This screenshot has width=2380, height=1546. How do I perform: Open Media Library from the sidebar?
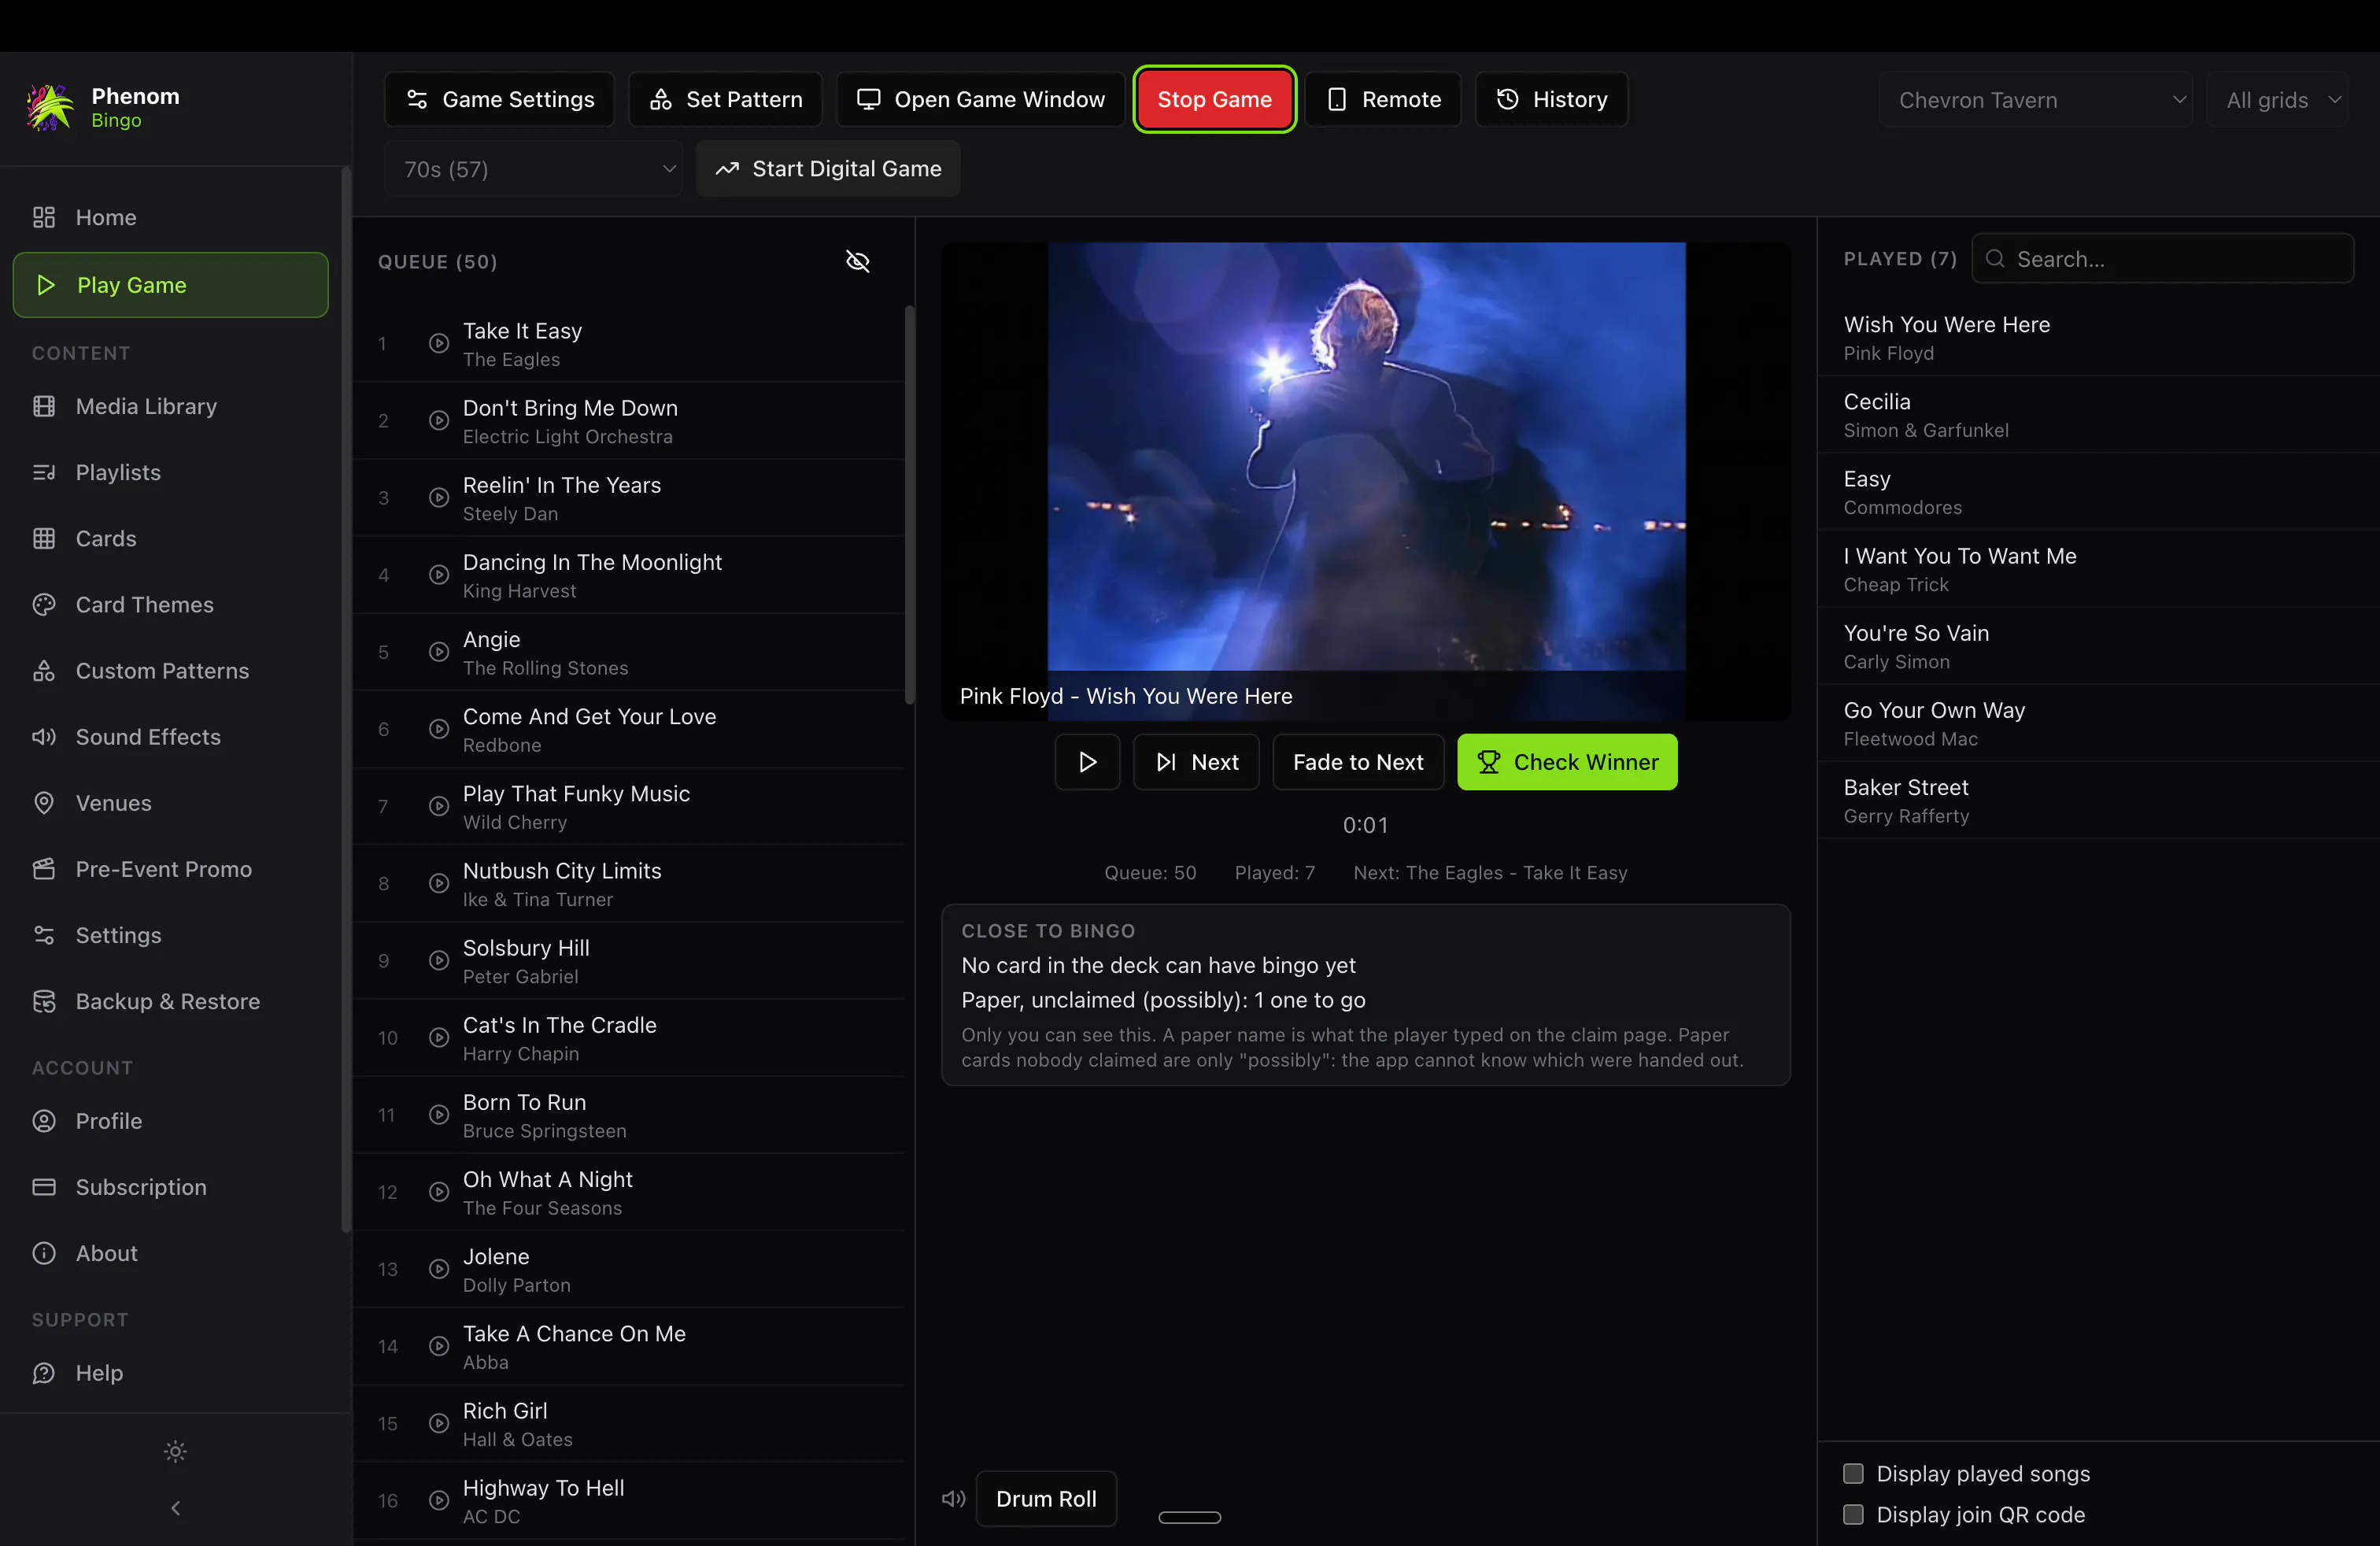(170, 406)
